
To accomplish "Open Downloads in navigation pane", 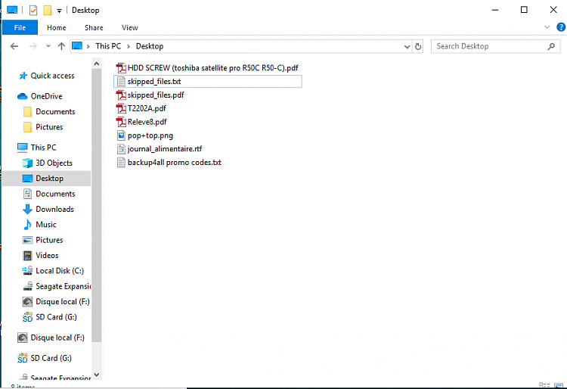I will (x=48, y=210).
